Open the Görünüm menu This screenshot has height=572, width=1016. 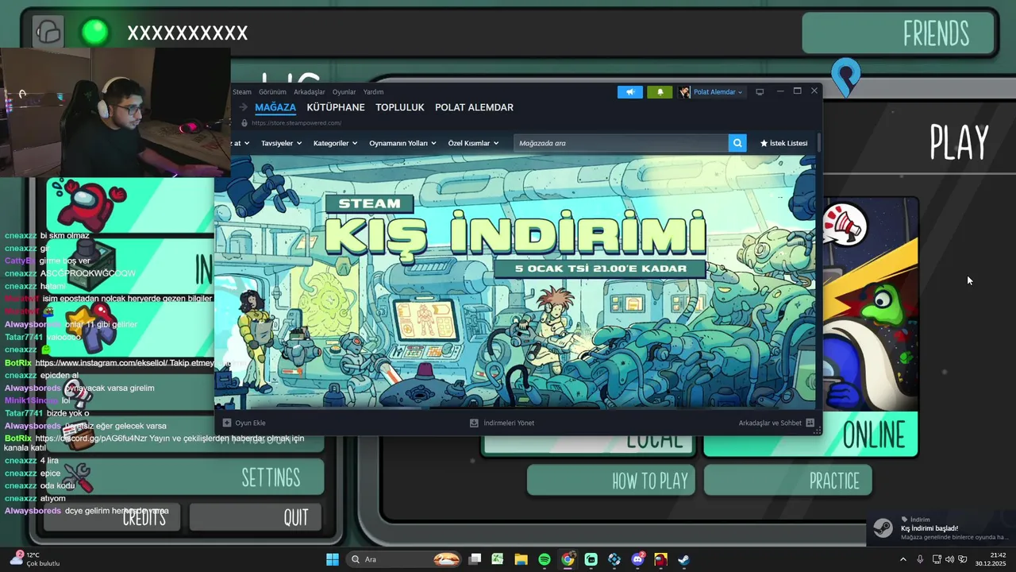272,92
